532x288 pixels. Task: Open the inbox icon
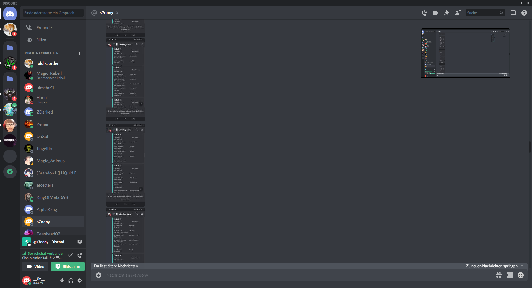tap(513, 13)
